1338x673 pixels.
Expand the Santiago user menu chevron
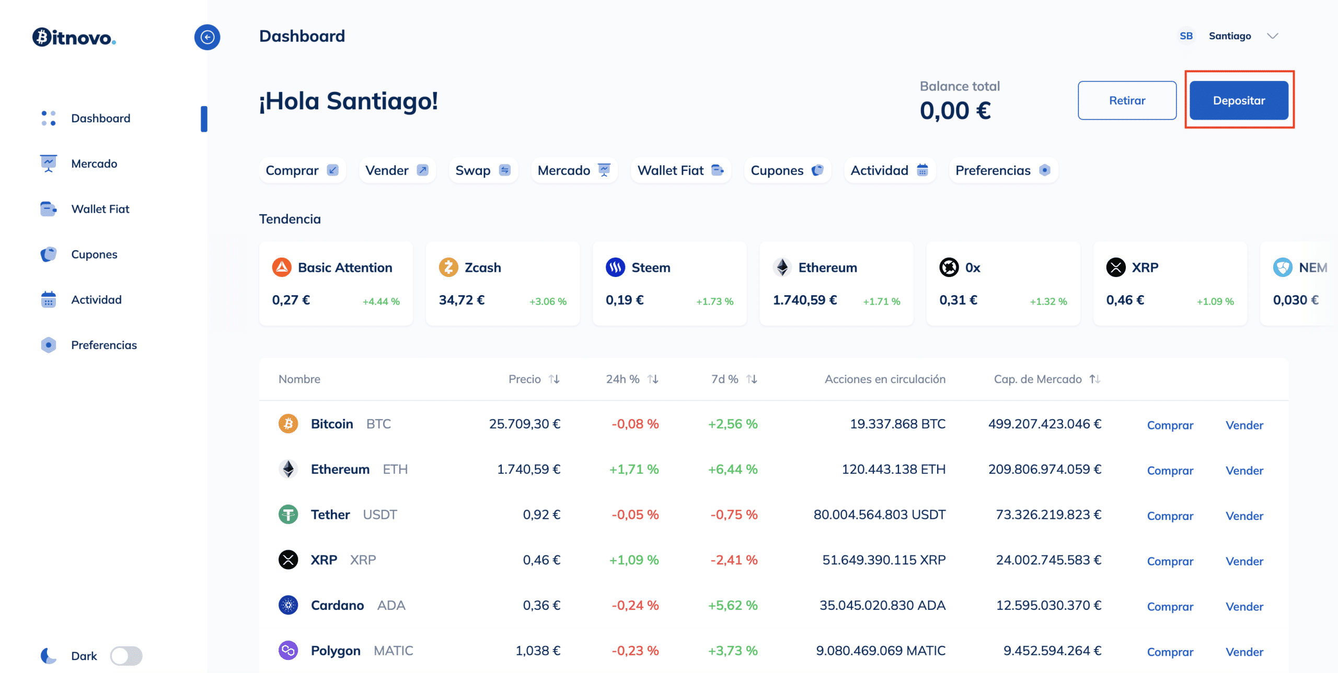click(x=1273, y=36)
